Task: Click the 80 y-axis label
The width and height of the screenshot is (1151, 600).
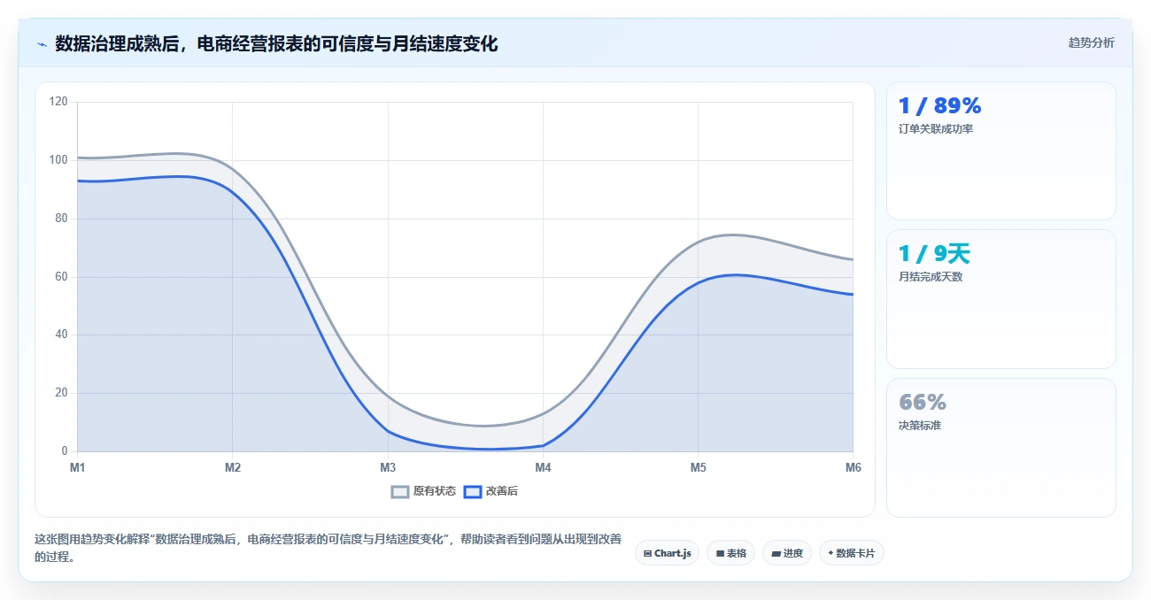Action: click(x=61, y=219)
